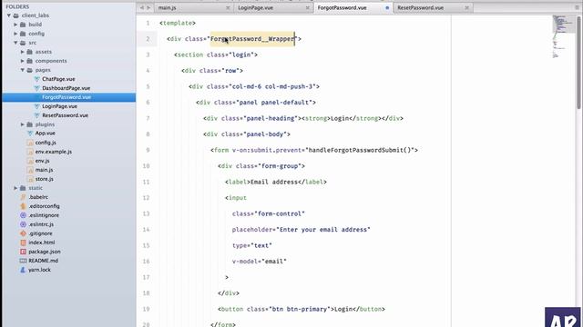Open the ResetPassword.vue tab
583x327 pixels.
coord(420,8)
